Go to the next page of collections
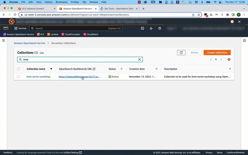Viewport: 248px width, 155px height. click(221, 59)
